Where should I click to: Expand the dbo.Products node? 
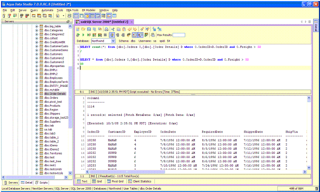pyautogui.click(x=37, y=106)
